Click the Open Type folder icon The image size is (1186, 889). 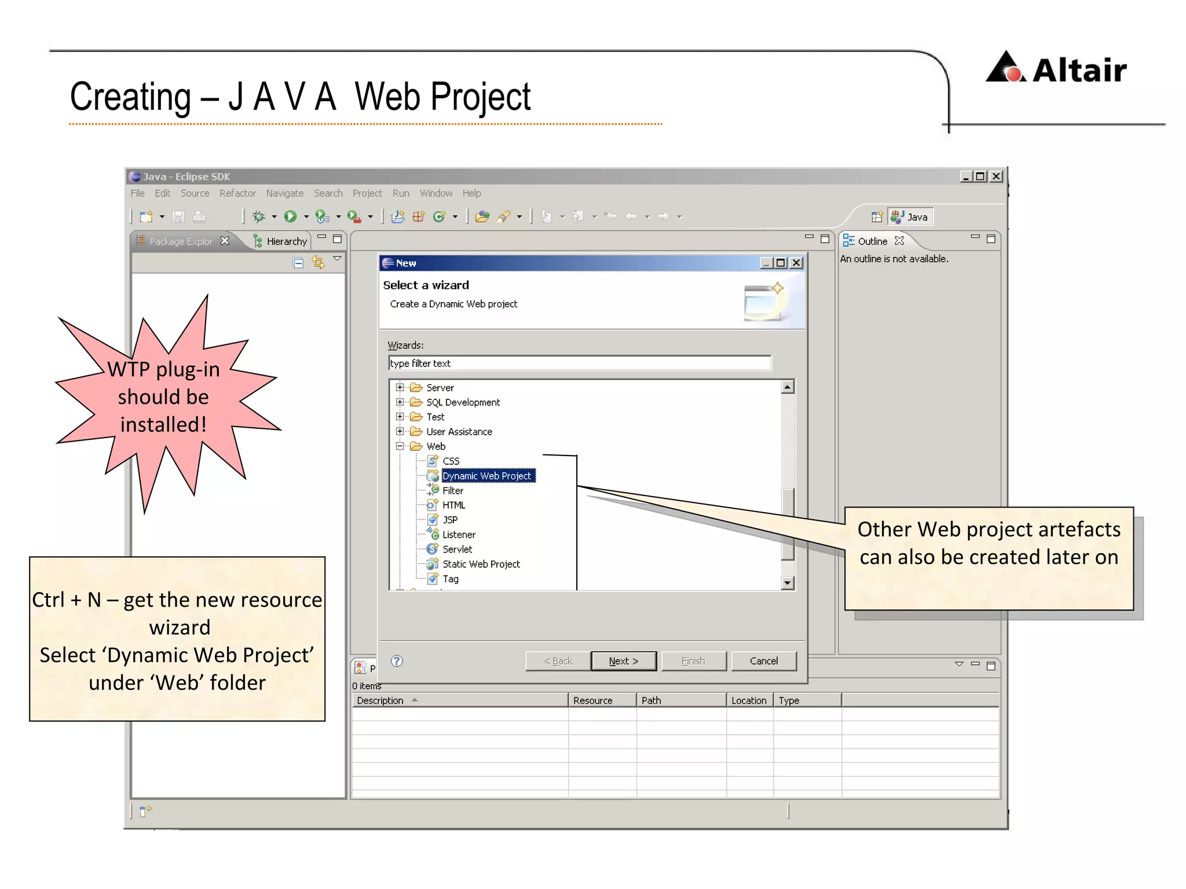(482, 216)
